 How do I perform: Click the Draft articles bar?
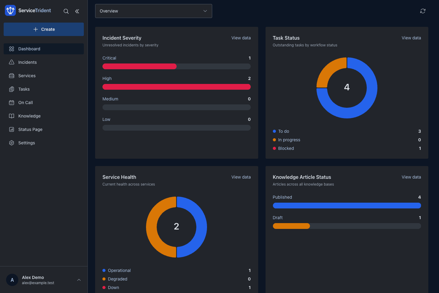point(347,226)
